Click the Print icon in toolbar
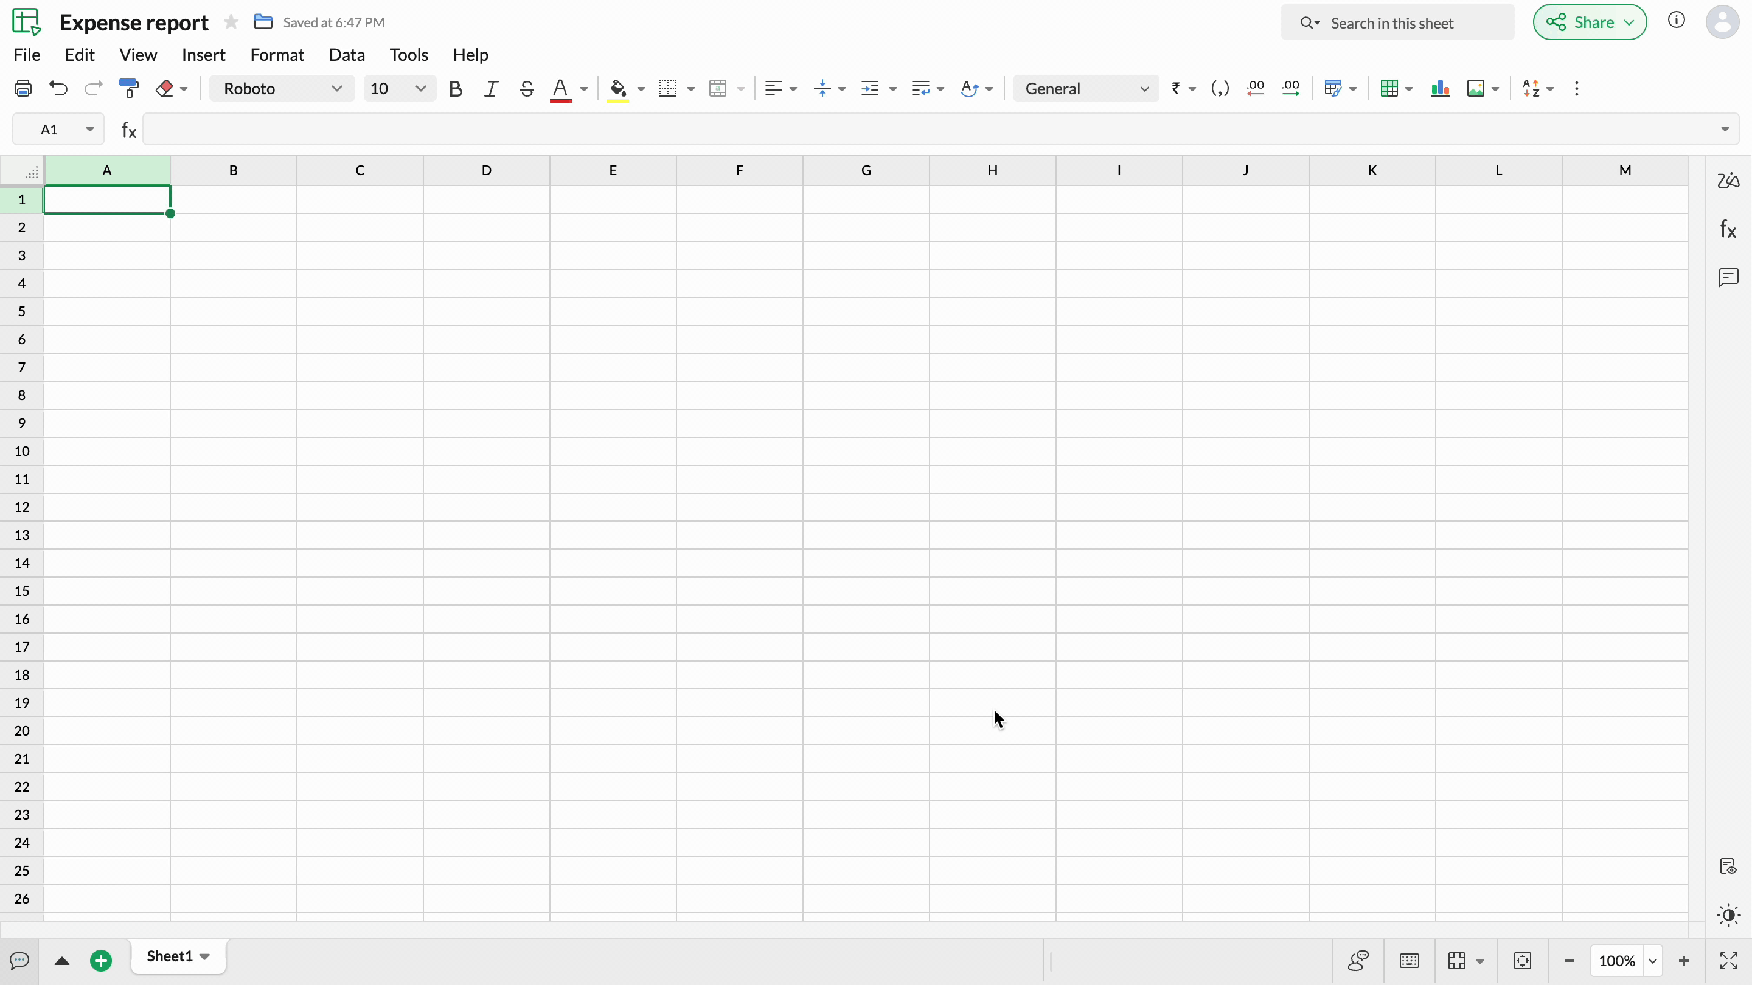Screen dimensions: 1752x985 [x=23, y=88]
